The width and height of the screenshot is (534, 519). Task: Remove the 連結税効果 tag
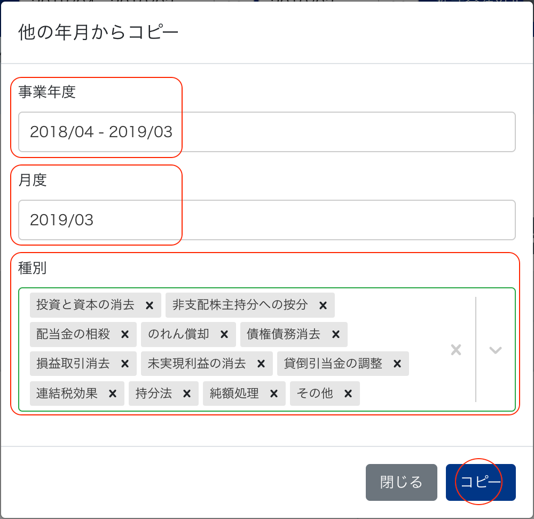click(x=113, y=394)
